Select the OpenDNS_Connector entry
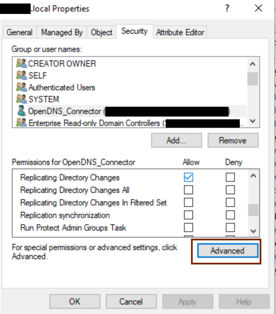Image resolution: width=276 pixels, height=314 pixels. pos(131,111)
